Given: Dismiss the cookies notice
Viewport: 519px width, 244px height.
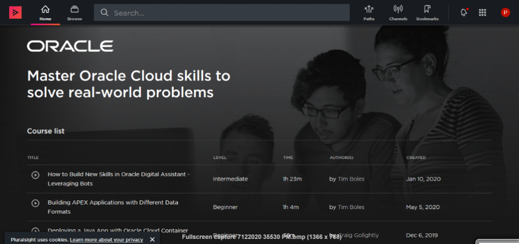Looking at the screenshot, I should tap(152, 239).
